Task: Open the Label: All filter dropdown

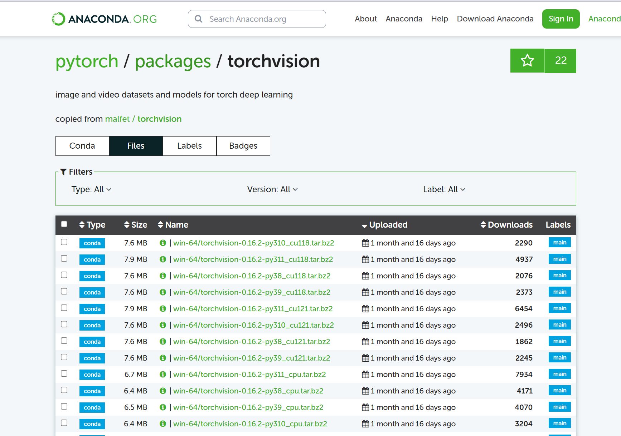Action: click(444, 189)
